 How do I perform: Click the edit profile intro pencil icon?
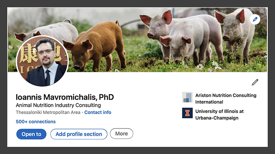coord(255,82)
